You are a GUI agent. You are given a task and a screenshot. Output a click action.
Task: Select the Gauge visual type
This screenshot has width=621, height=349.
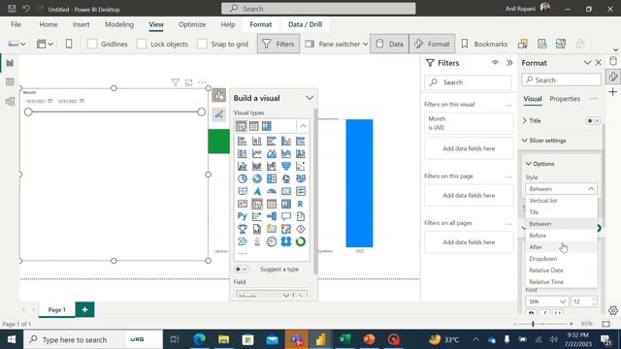272,192
